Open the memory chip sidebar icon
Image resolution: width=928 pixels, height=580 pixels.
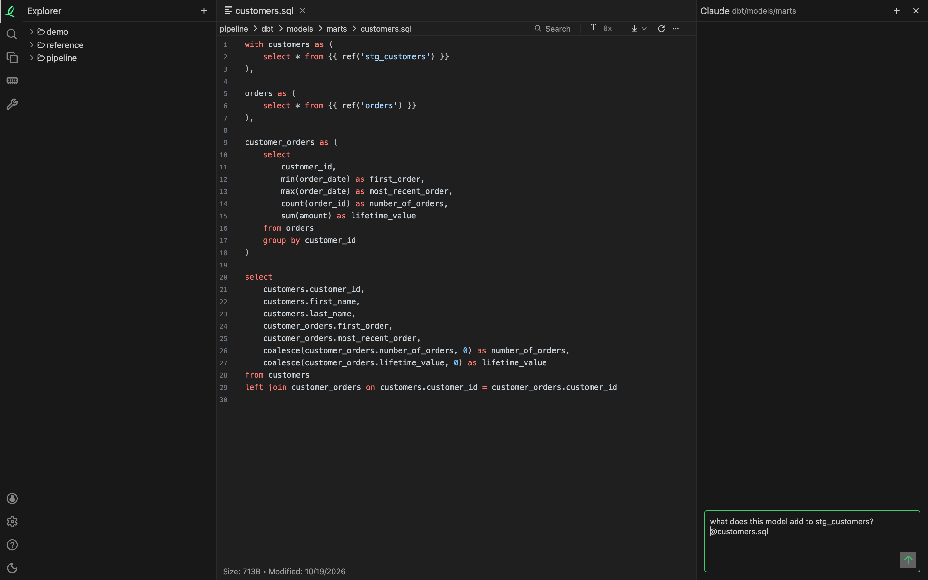point(12,81)
